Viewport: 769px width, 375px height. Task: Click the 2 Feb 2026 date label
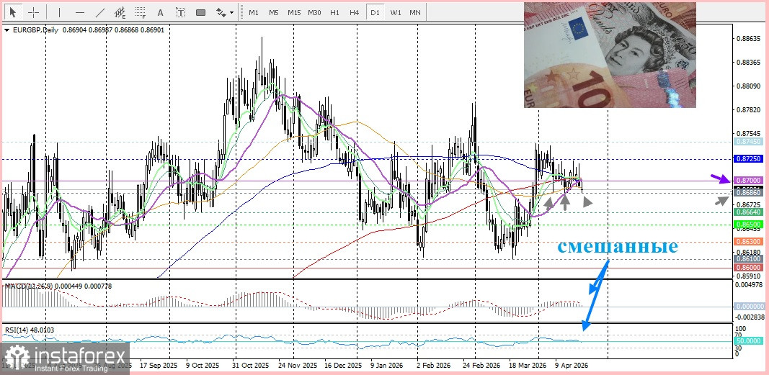pyautogui.click(x=432, y=366)
